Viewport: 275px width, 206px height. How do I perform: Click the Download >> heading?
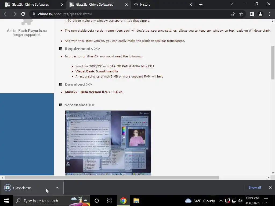coord(78,84)
